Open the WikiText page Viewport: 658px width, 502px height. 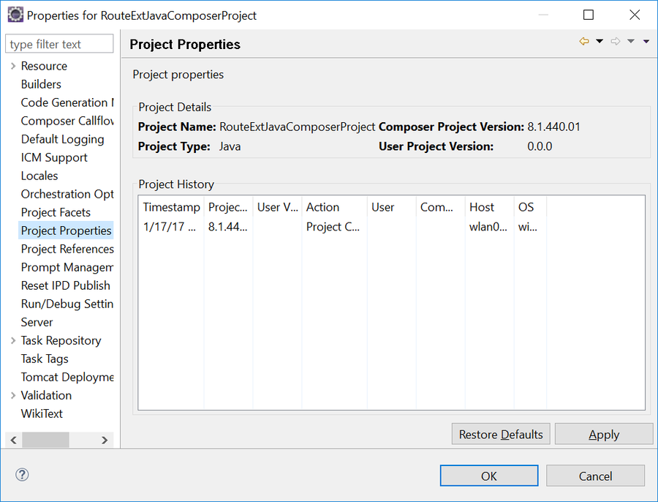pos(42,413)
